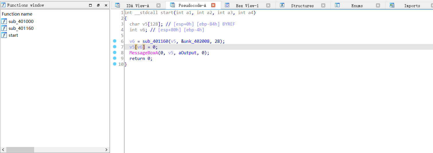Select sub_401160 in the Functions list

click(21, 28)
